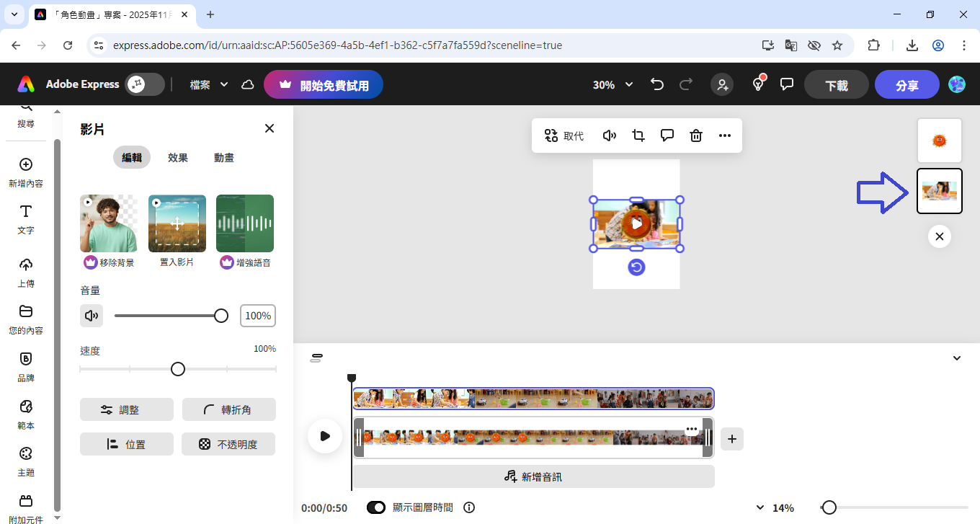Switch to the 效果 tab

click(x=178, y=157)
